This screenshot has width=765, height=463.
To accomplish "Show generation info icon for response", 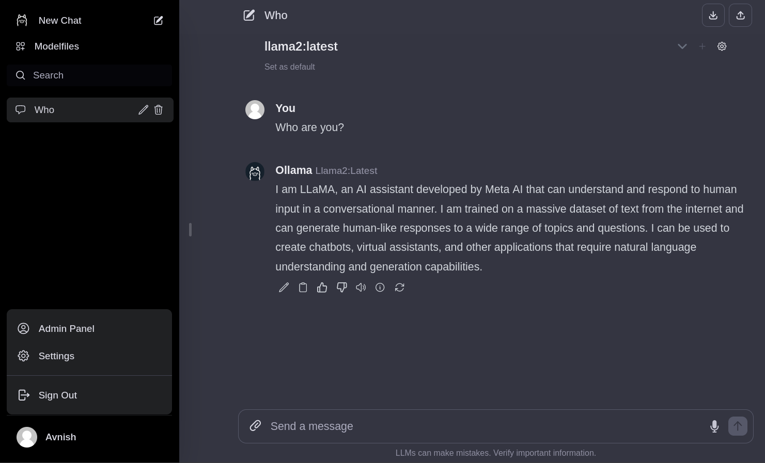I will 380,288.
